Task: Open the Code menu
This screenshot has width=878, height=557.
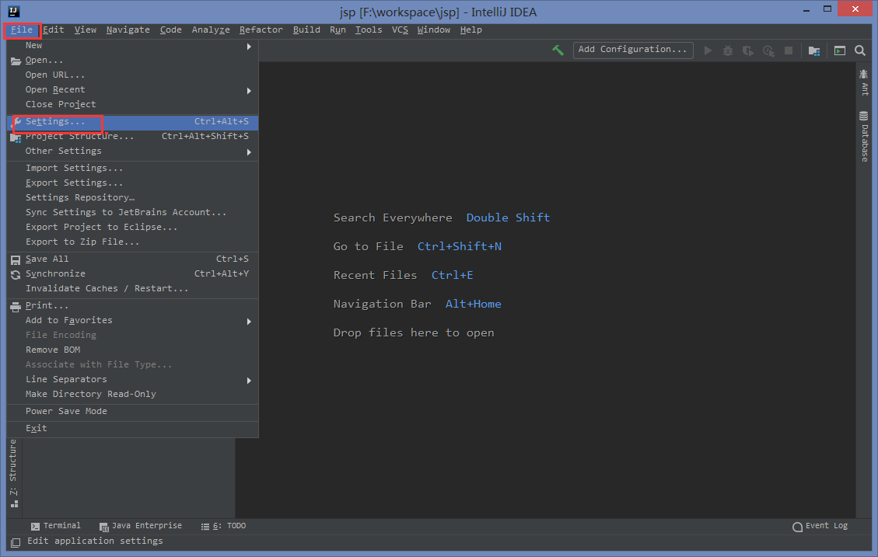Action: 171,30
